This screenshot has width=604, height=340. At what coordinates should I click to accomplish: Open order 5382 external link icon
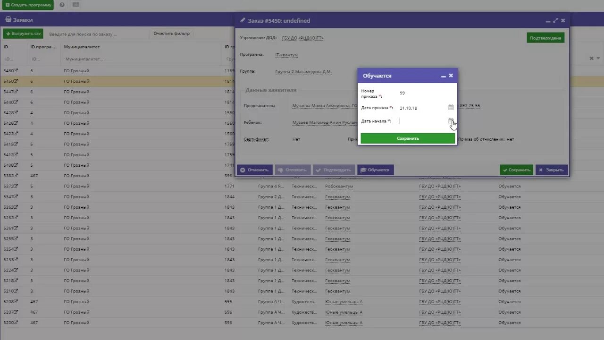coord(16,175)
